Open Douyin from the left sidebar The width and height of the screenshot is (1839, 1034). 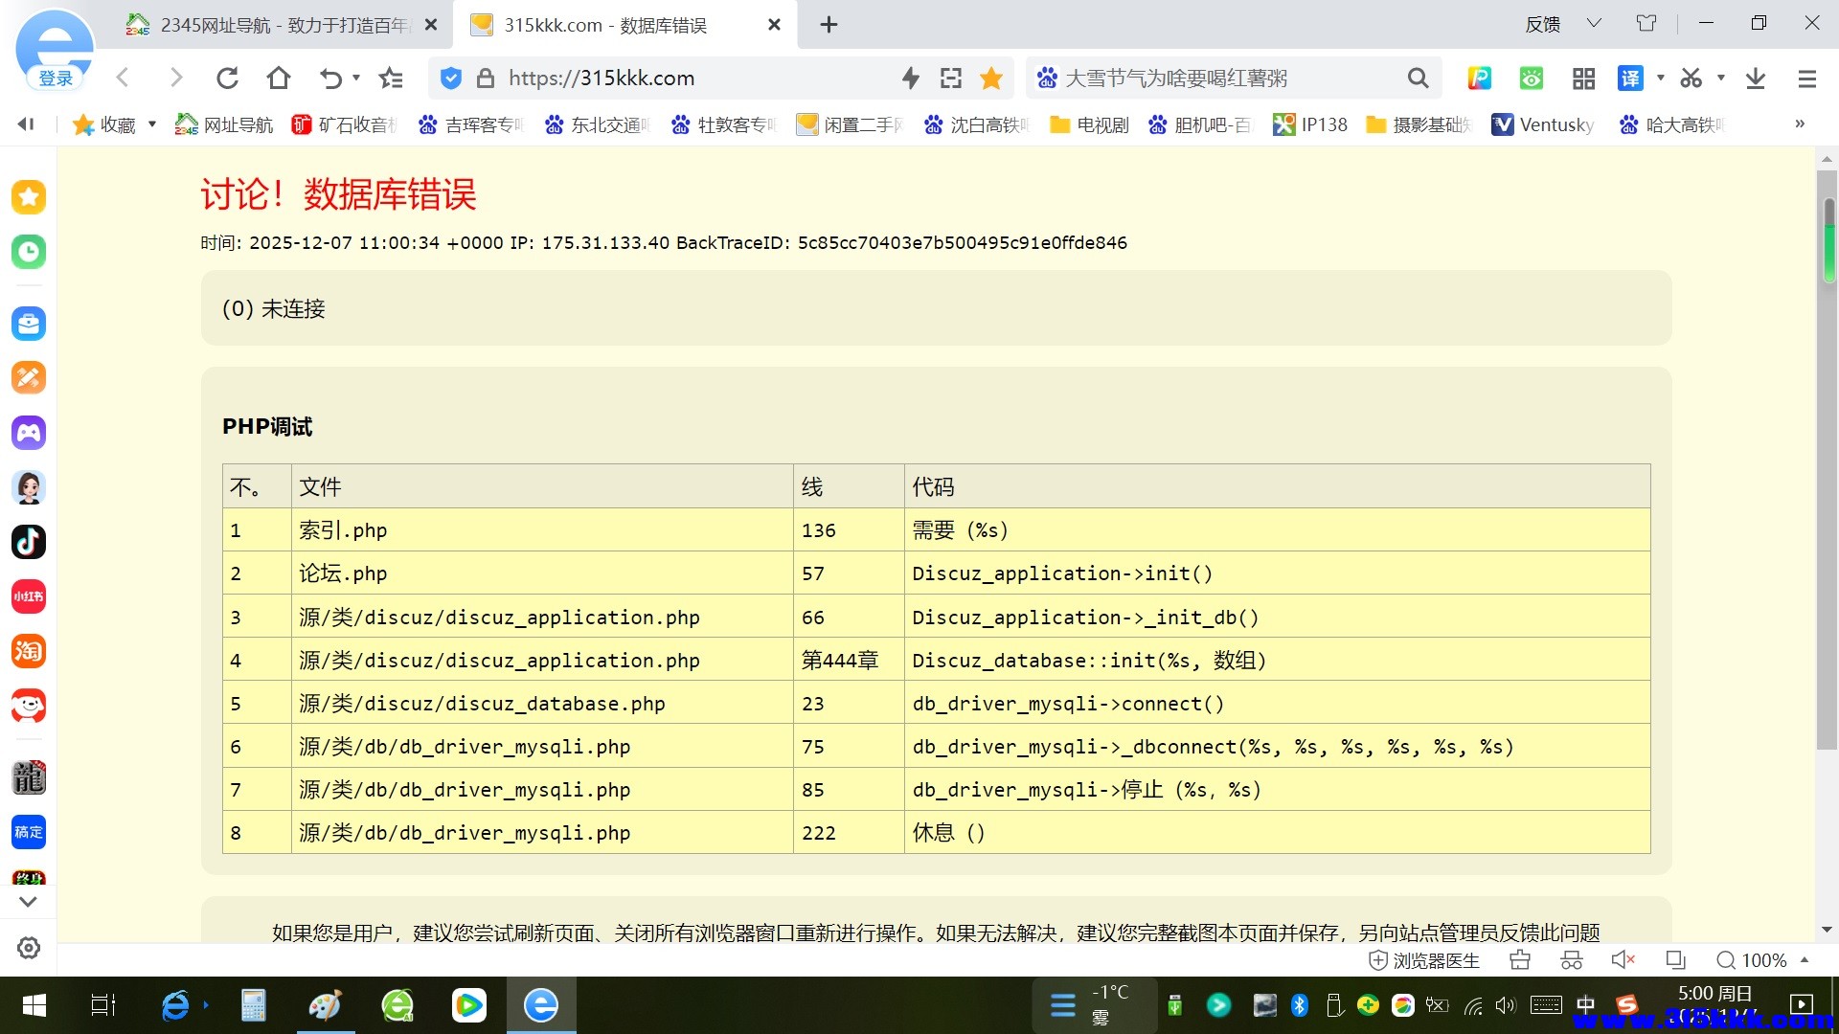pyautogui.click(x=29, y=542)
